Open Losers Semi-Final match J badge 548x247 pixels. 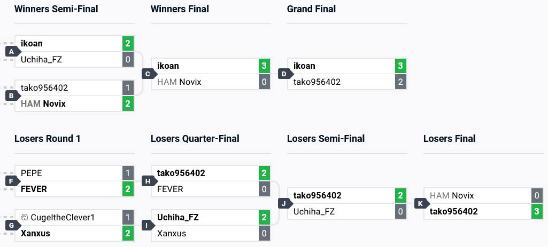tap(283, 204)
